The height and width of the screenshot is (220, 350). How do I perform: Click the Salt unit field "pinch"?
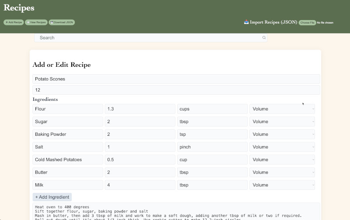[x=212, y=147]
